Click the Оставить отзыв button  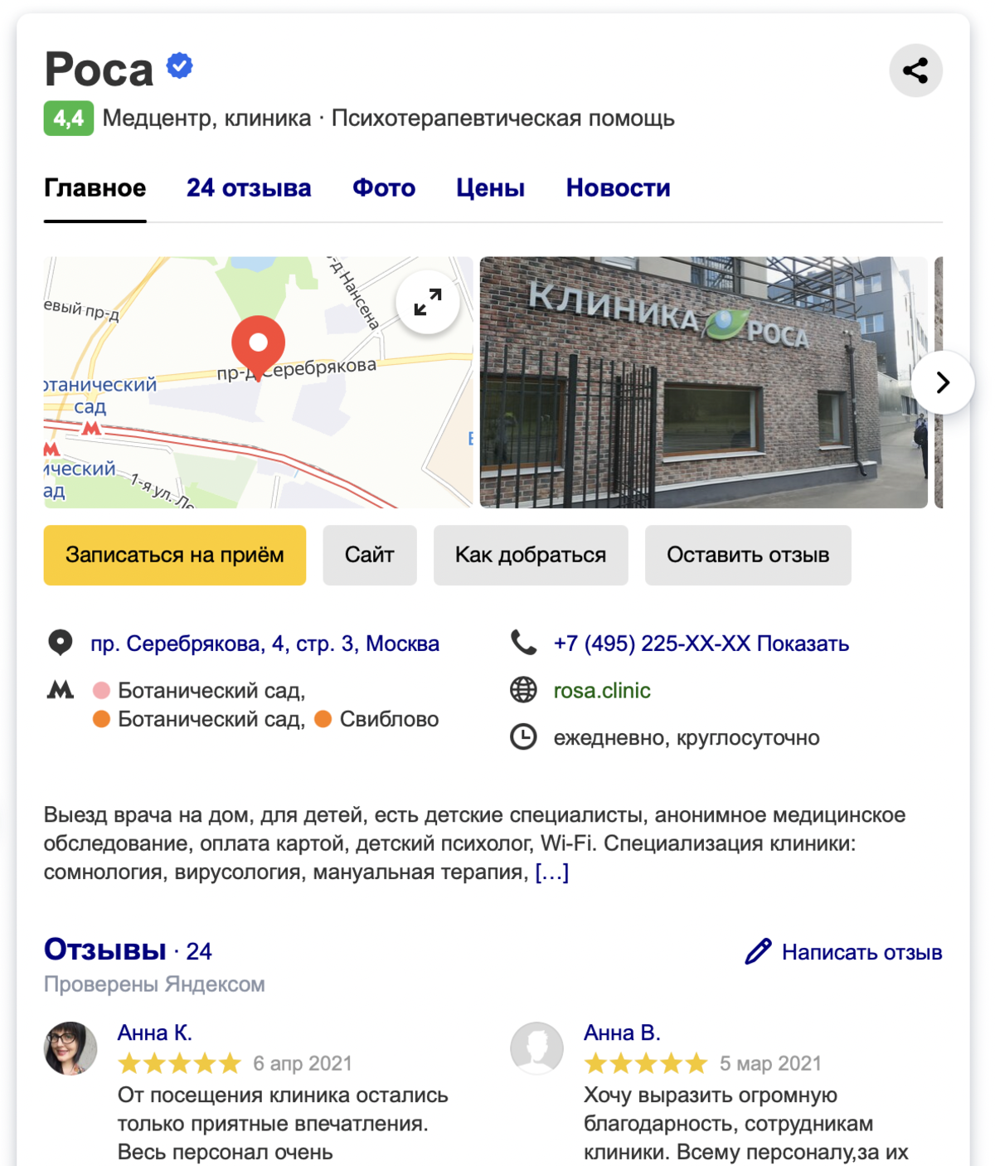748,555
